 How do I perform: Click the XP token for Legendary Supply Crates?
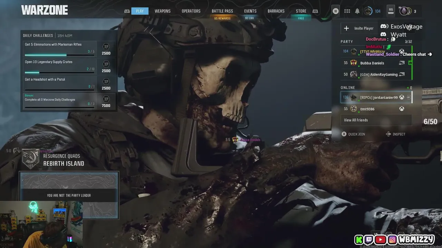[106, 64]
